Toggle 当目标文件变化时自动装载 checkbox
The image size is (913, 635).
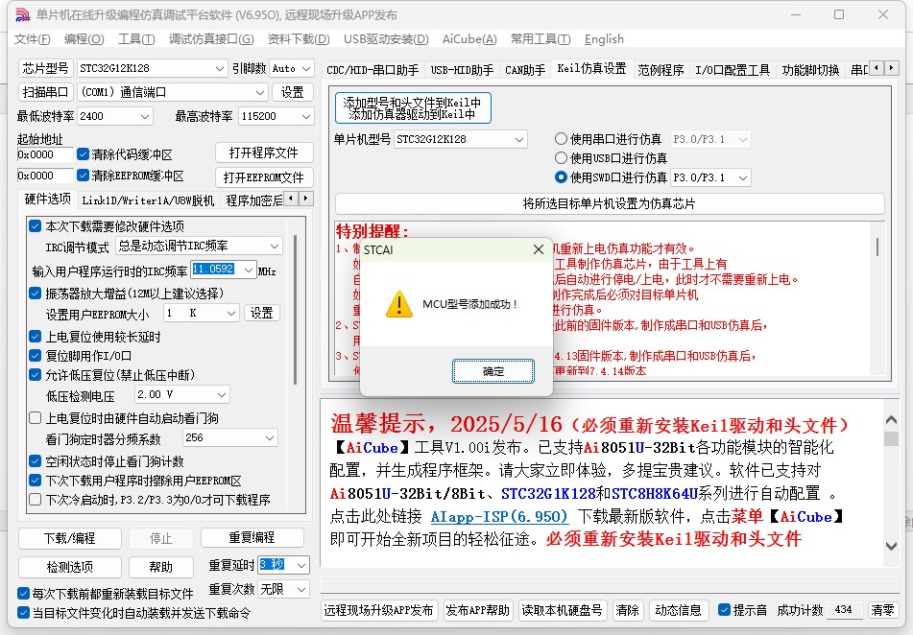(23, 612)
